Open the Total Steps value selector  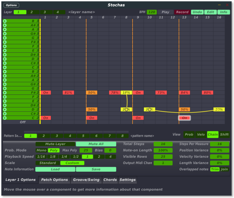[163, 144]
